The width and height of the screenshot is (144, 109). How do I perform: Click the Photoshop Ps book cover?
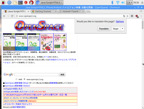click(x=21, y=42)
